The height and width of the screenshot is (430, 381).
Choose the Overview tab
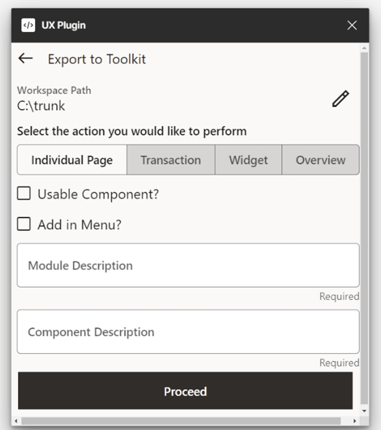click(x=320, y=160)
